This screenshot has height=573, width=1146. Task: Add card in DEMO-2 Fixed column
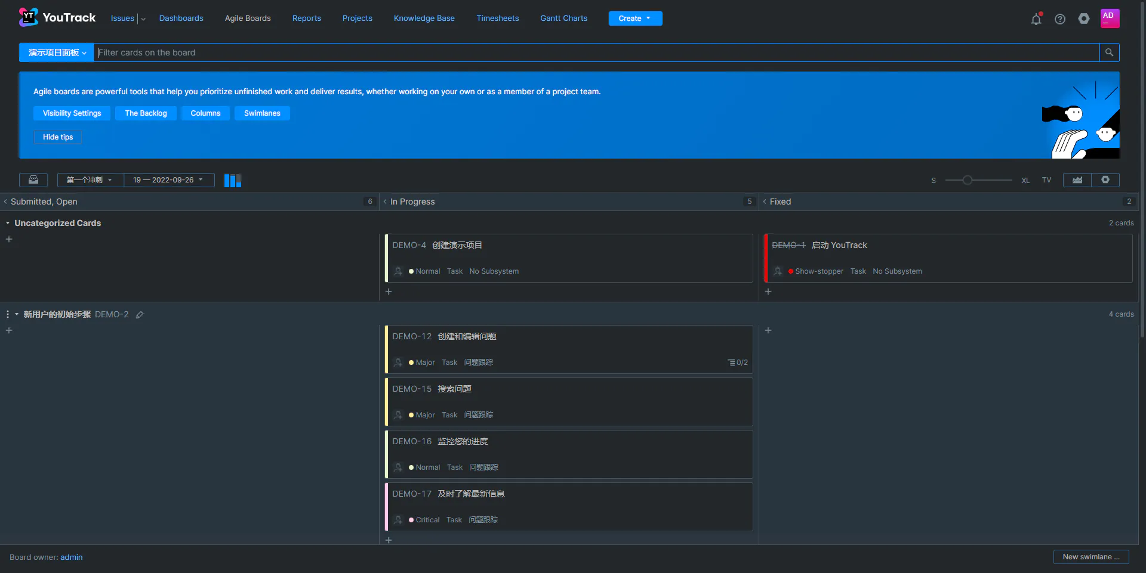tap(768, 330)
